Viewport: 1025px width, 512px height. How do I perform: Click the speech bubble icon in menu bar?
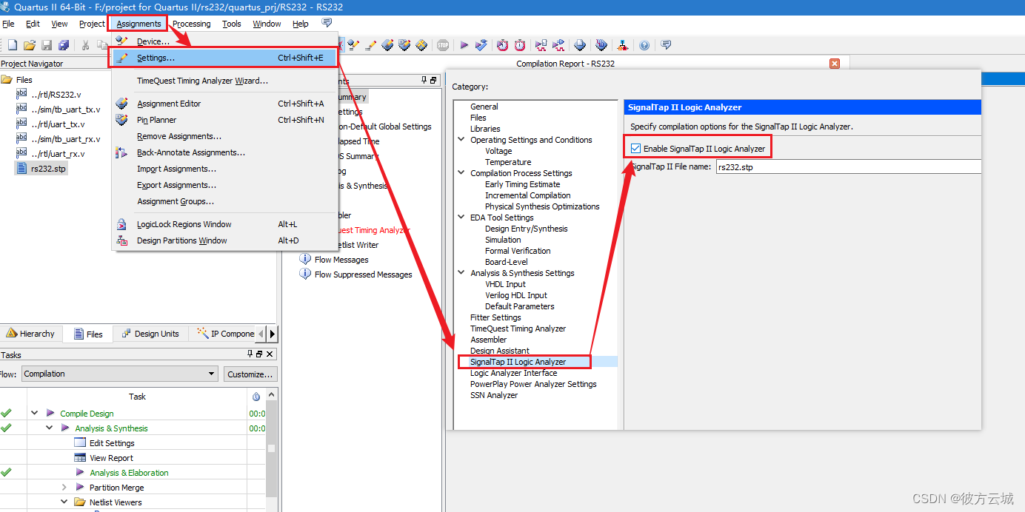(327, 23)
